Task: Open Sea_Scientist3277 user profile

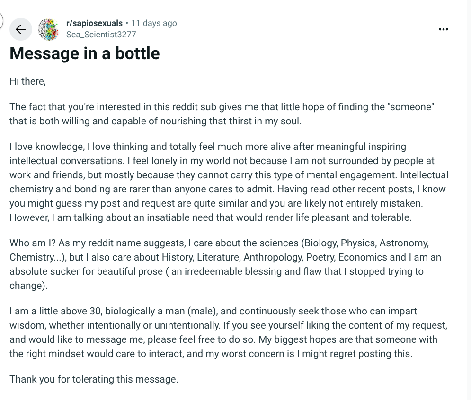Action: click(x=101, y=35)
